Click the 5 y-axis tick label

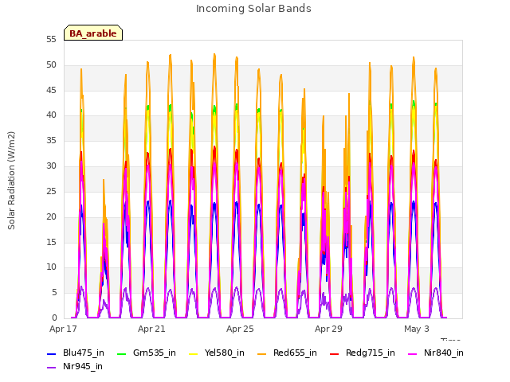(x=54, y=293)
